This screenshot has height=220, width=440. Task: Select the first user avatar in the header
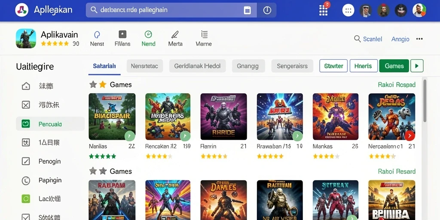pos(366,11)
